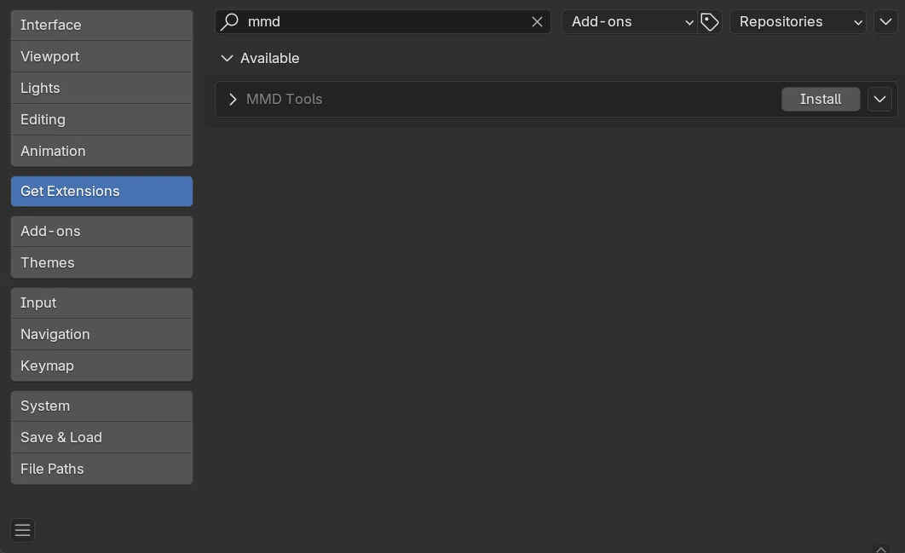Open Save & Load preferences
905x553 pixels.
click(101, 437)
